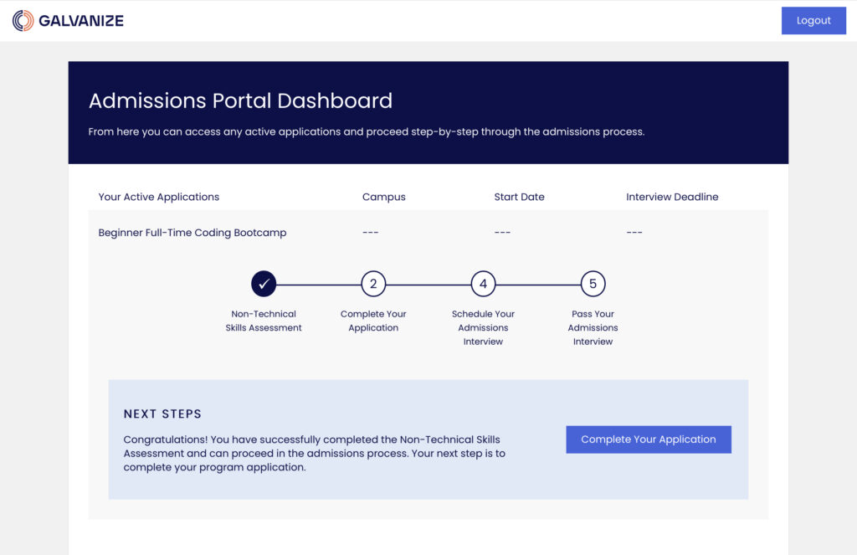Click the Interview Deadline column header
Image resolution: width=857 pixels, height=555 pixels.
coord(672,197)
